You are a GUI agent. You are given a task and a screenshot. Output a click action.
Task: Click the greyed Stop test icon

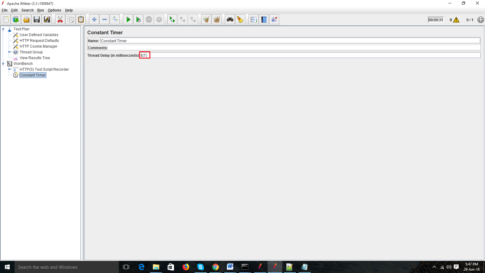coord(149,20)
